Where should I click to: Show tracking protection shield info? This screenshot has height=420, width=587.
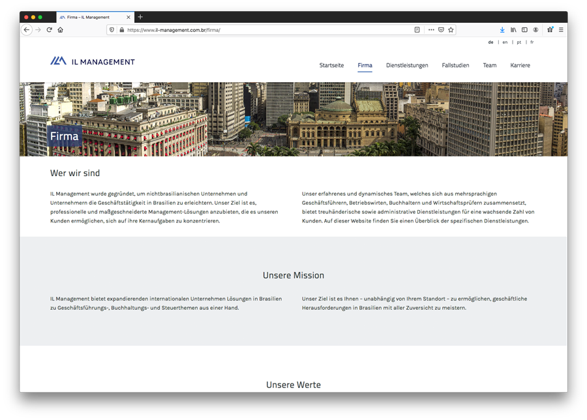pyautogui.click(x=112, y=30)
